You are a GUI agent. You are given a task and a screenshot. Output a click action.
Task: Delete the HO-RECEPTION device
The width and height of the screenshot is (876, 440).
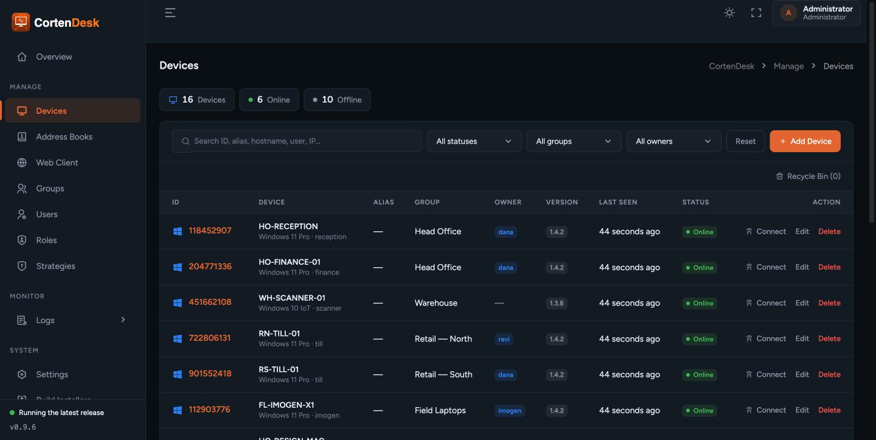829,231
